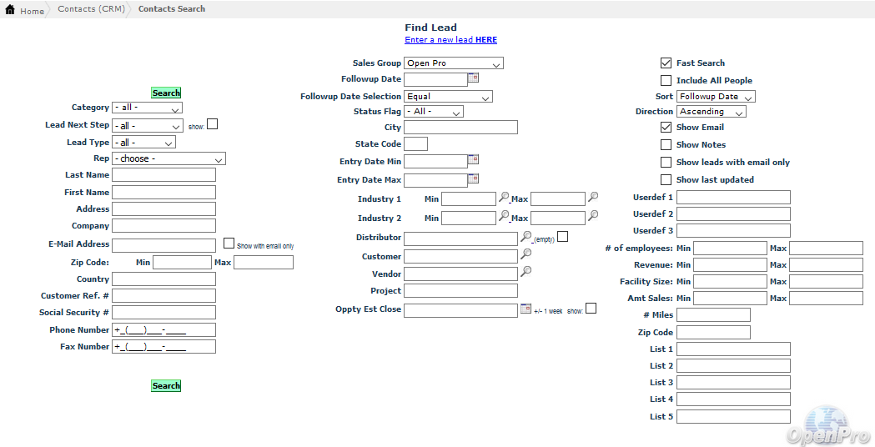Image resolution: width=875 pixels, height=447 pixels.
Task: Open Contacts (CRM) breadcrumb item
Action: pyautogui.click(x=90, y=9)
